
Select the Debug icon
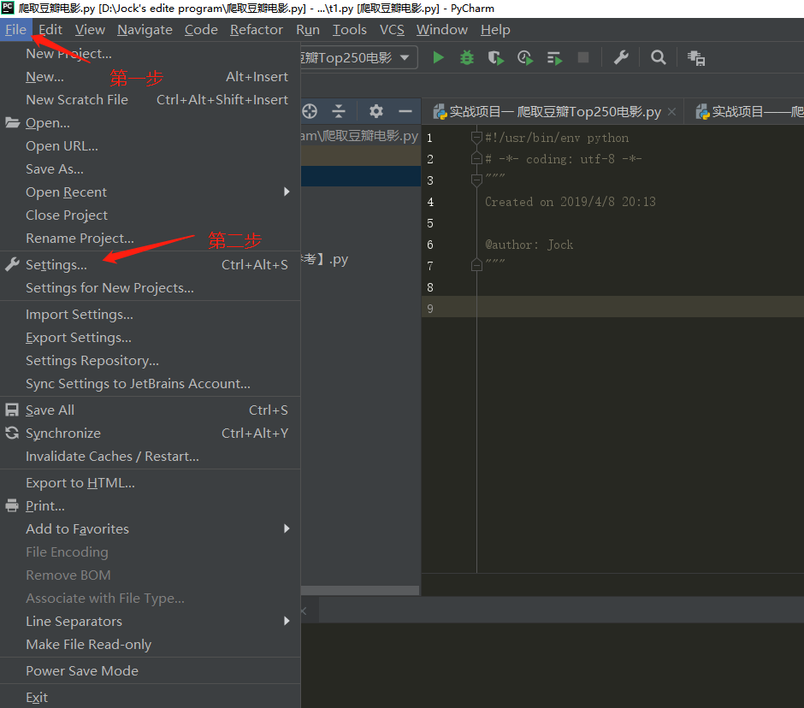465,58
